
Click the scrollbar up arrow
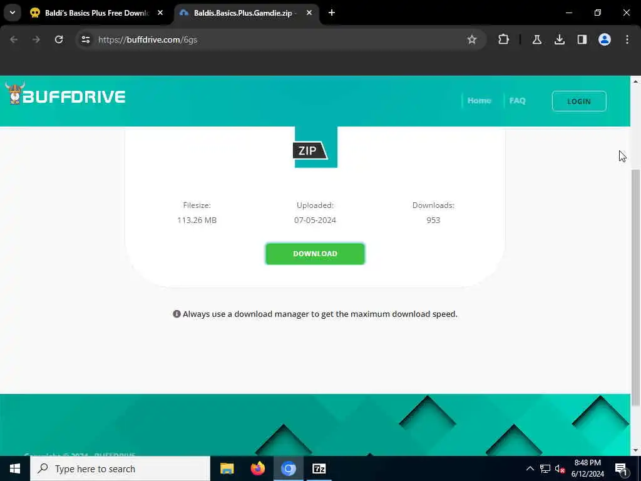click(x=636, y=81)
